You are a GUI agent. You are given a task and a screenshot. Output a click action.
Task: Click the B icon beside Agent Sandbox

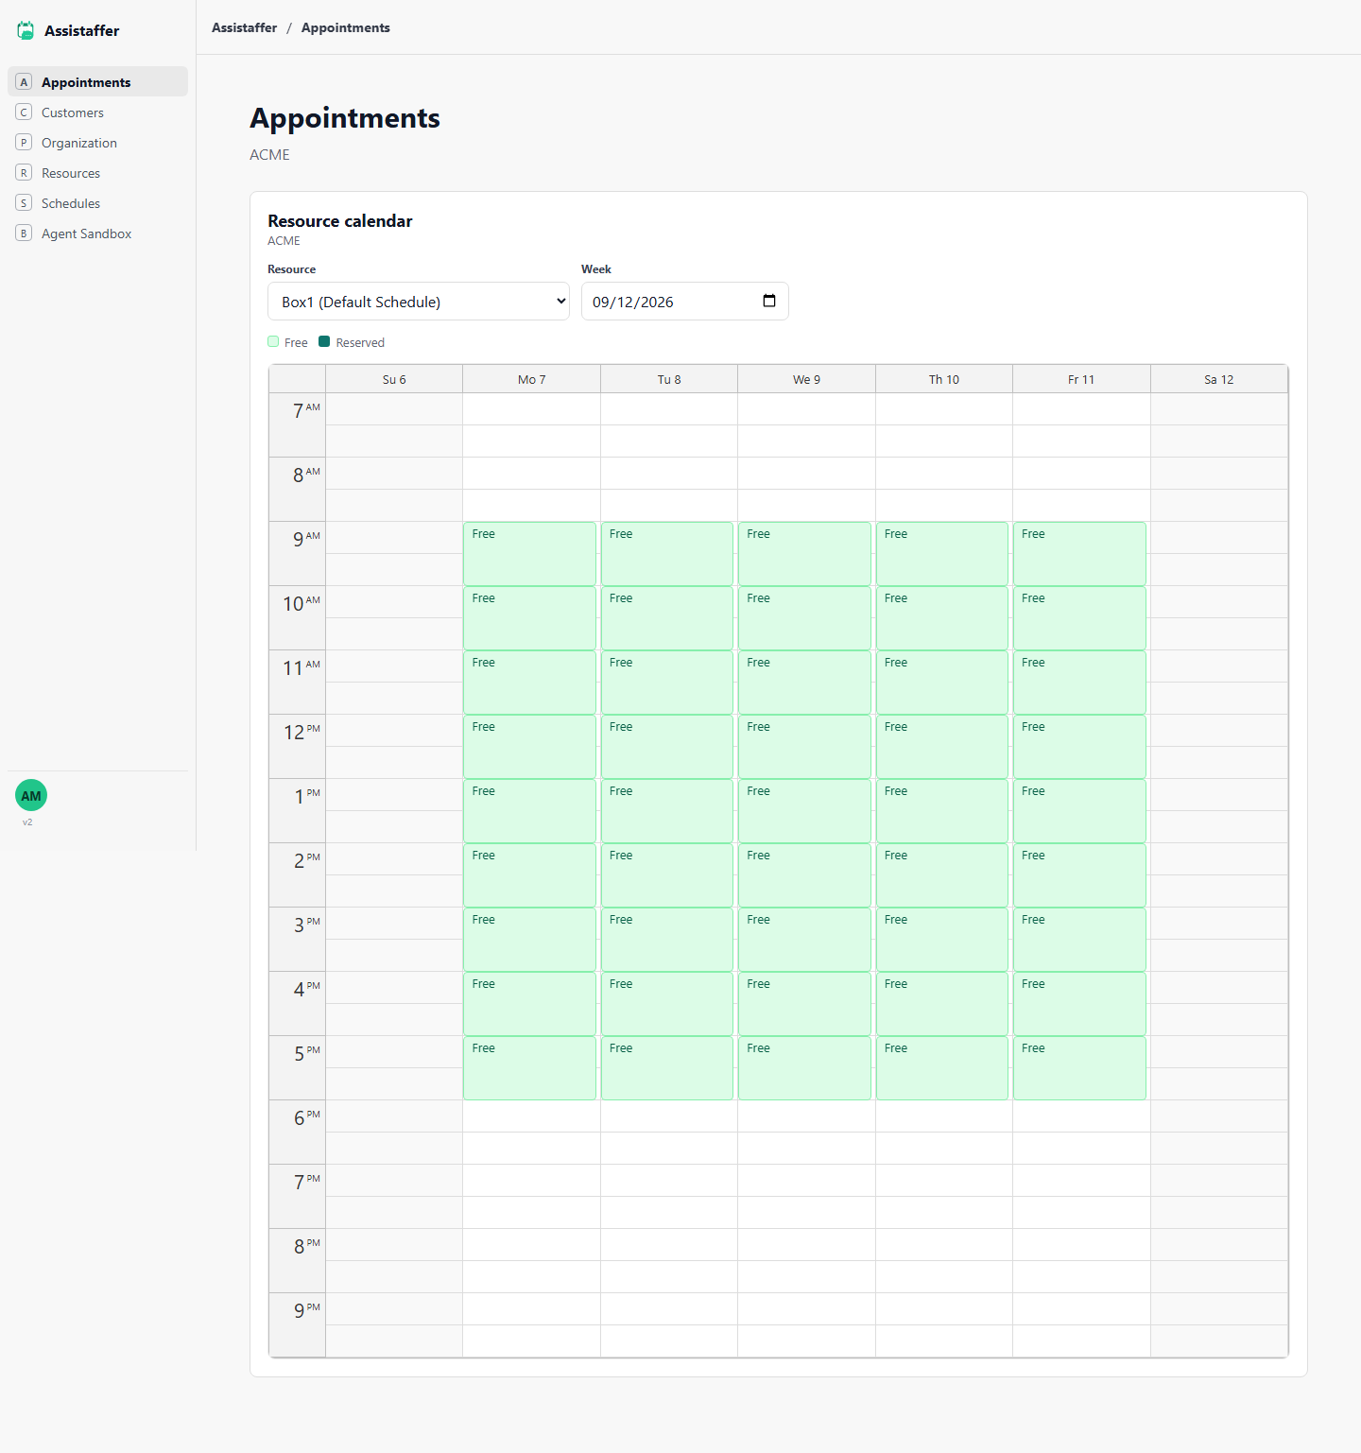click(x=25, y=234)
